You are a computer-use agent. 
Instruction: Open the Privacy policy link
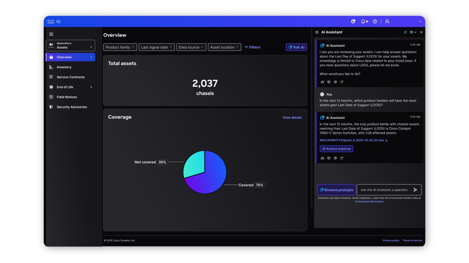[x=391, y=240]
